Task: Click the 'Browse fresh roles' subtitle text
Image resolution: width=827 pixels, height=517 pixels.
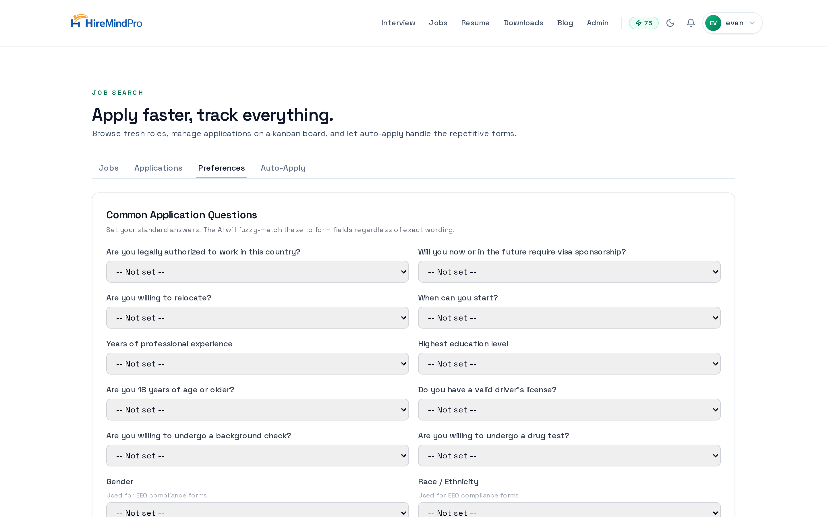Action: (x=304, y=134)
